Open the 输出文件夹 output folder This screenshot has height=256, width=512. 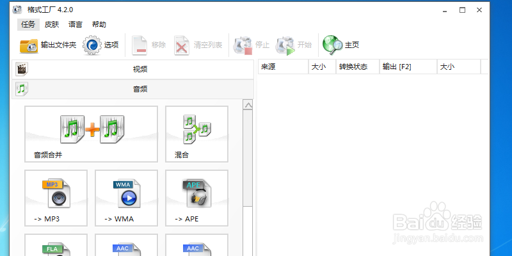tap(47, 45)
